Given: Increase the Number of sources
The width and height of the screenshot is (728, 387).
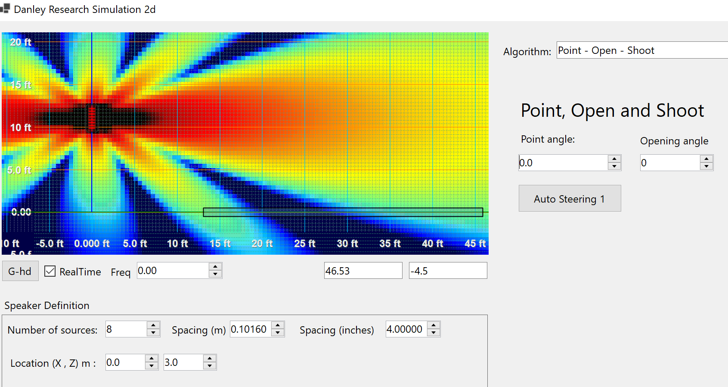Looking at the screenshot, I should click(x=153, y=325).
